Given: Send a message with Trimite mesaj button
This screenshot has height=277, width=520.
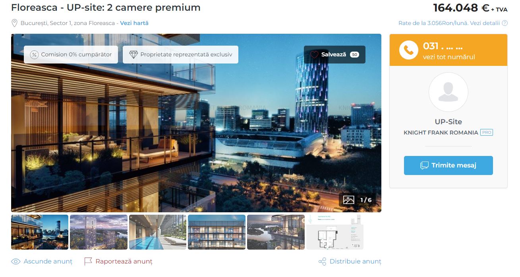Looking at the screenshot, I should pyautogui.click(x=448, y=165).
